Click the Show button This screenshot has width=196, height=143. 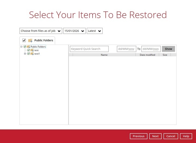169,49
